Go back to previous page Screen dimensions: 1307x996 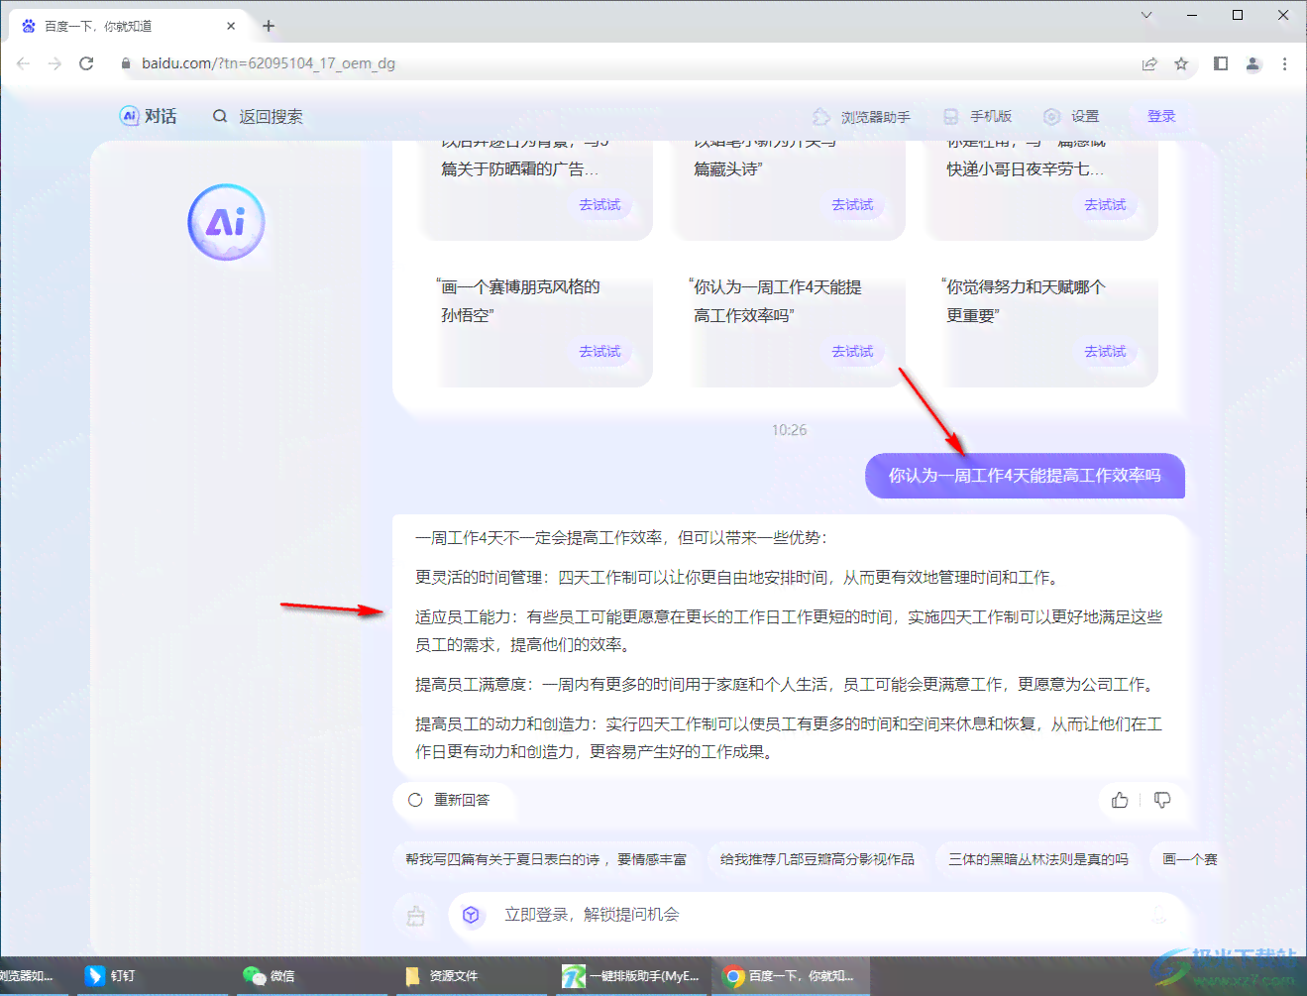[x=23, y=63]
